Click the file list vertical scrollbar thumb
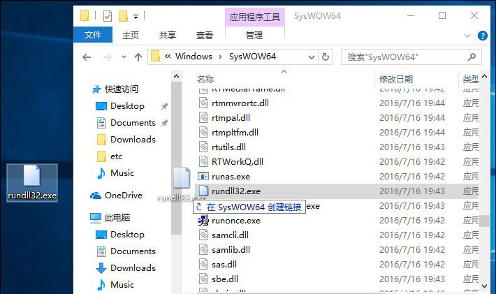Viewport: 496px width, 294px height. coord(483,221)
